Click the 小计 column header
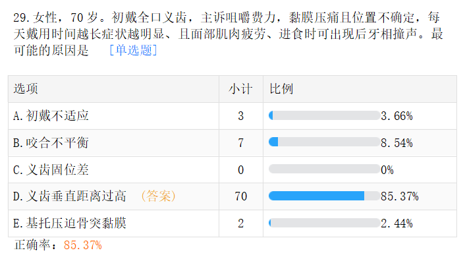Image resolution: width=465 pixels, height=265 pixels. [240, 89]
